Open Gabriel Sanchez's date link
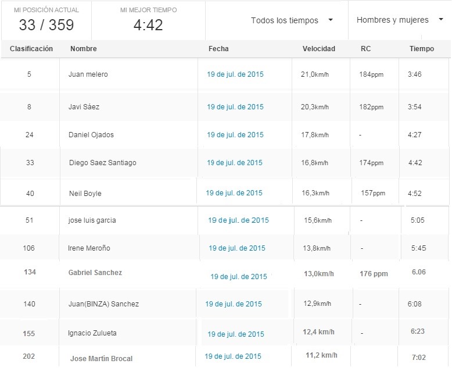 click(238, 277)
